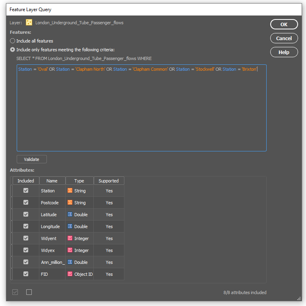Uncheck the Wdyent attribute checkbox
The height and width of the screenshot is (306, 306).
pyautogui.click(x=26, y=238)
